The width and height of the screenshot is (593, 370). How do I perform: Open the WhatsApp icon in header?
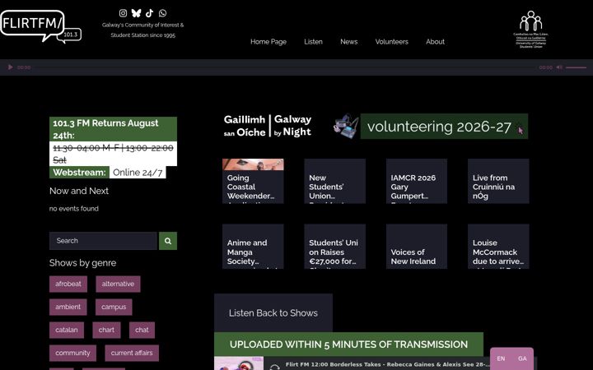[162, 13]
